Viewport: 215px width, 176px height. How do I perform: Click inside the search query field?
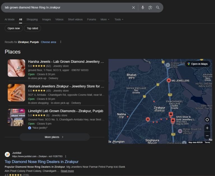pos(67,8)
